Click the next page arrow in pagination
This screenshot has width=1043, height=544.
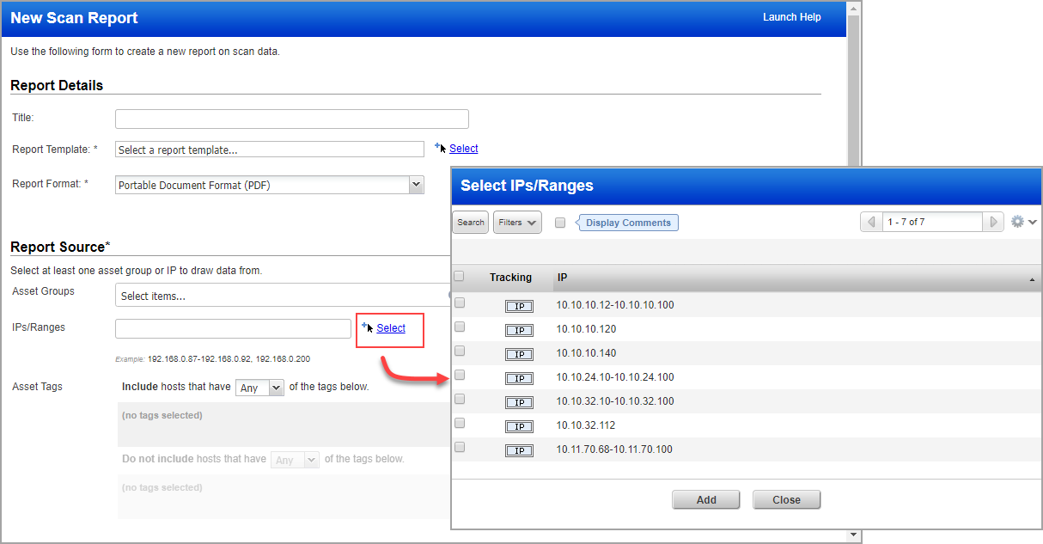(994, 222)
